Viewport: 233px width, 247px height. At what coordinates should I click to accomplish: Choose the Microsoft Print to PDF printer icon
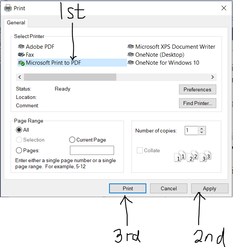(21, 63)
